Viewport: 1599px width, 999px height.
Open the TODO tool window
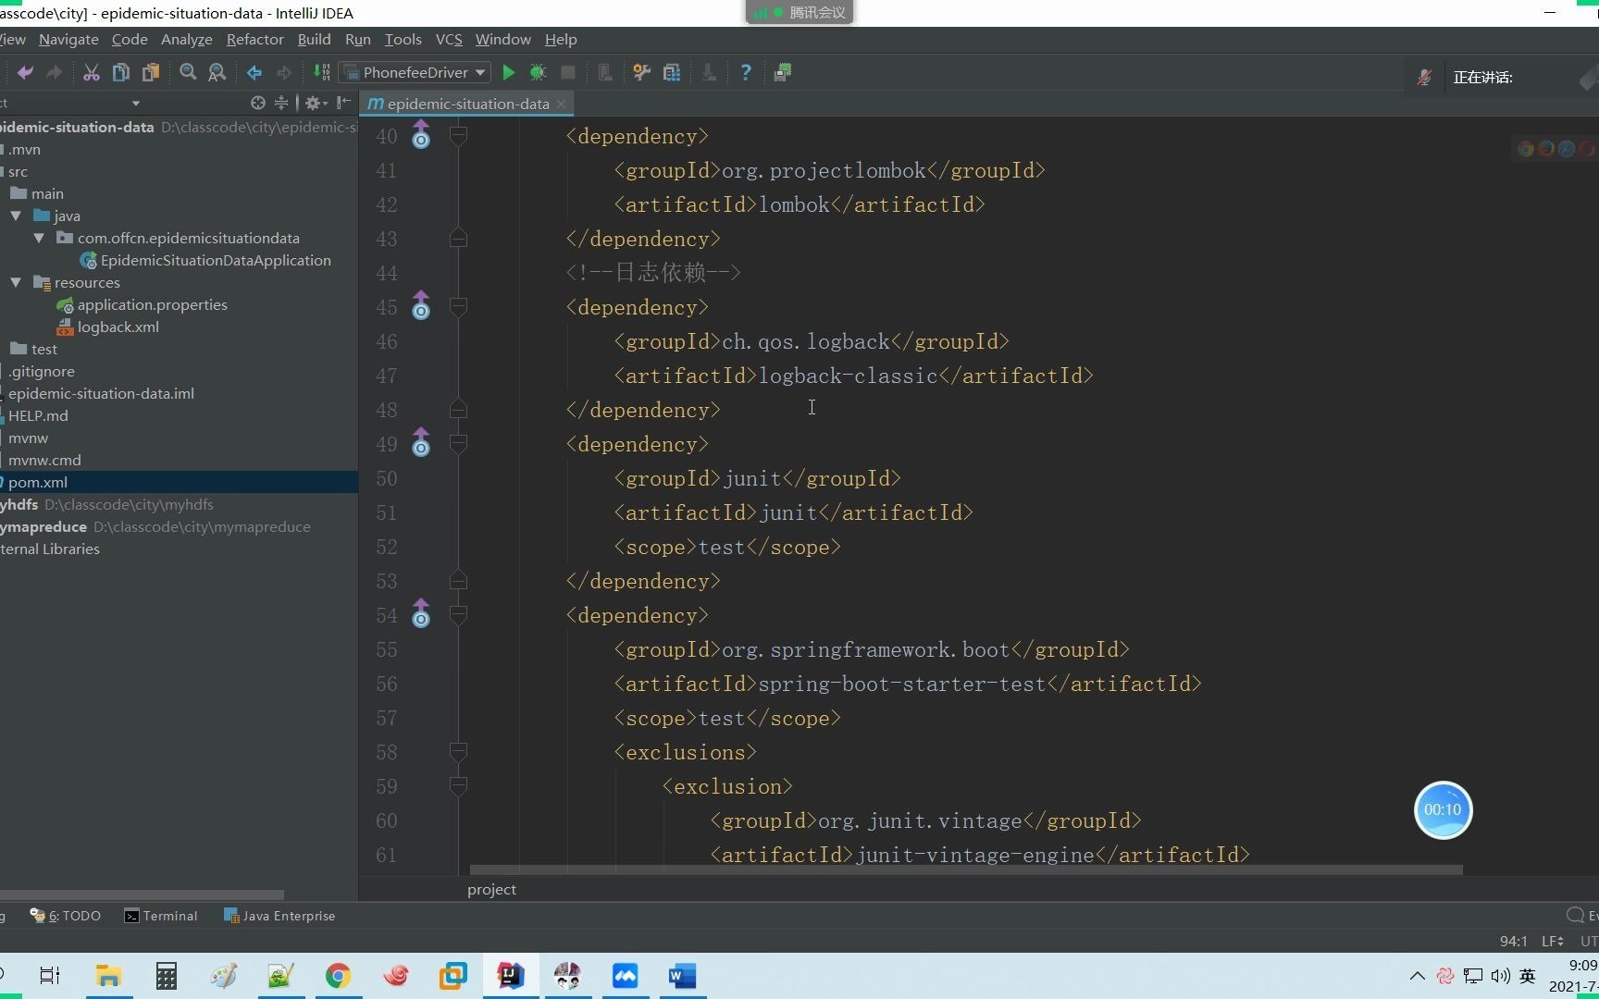point(66,916)
